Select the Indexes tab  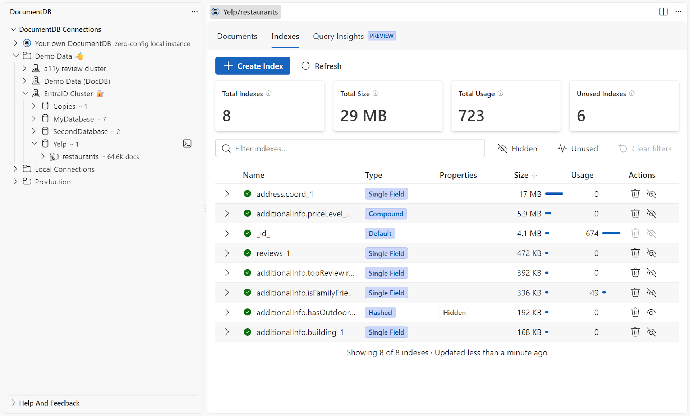point(285,36)
